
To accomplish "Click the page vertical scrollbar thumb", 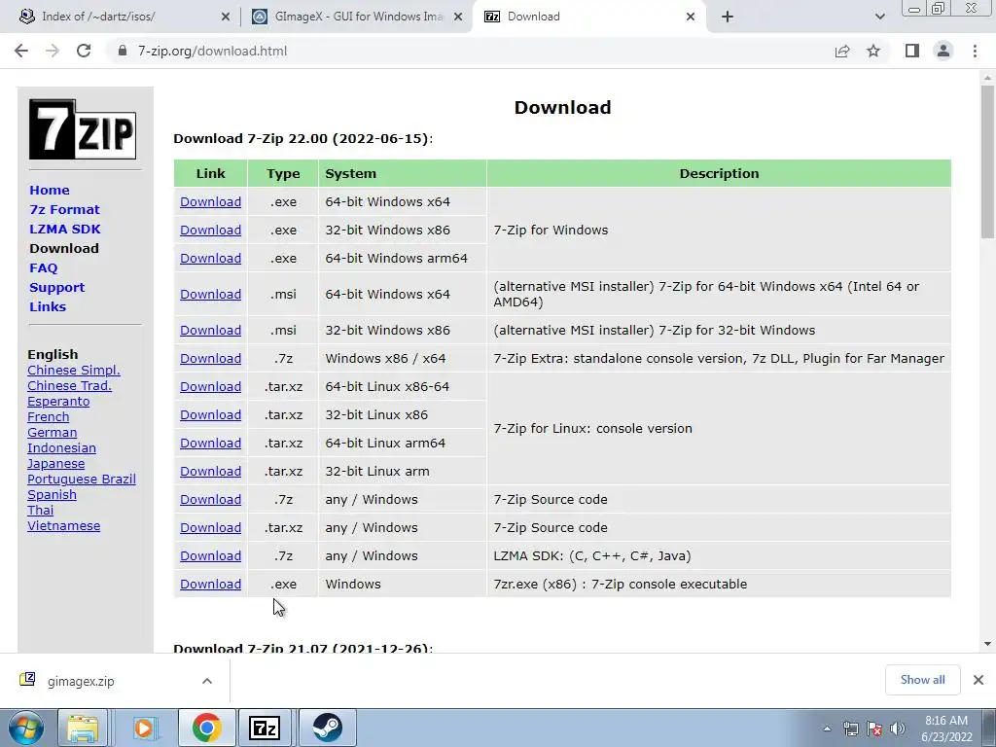I will pyautogui.click(x=987, y=162).
